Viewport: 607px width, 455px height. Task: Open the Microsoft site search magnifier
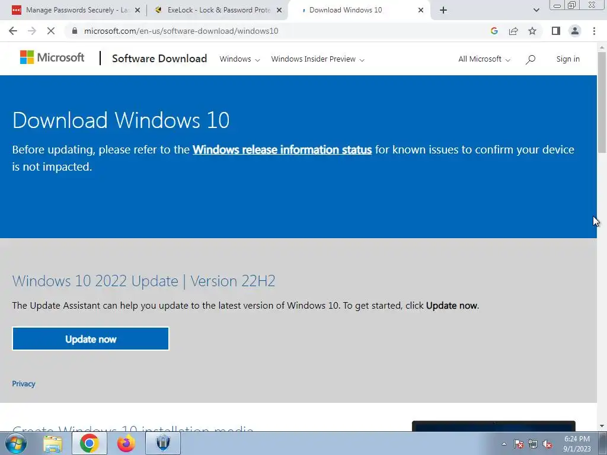click(x=531, y=59)
